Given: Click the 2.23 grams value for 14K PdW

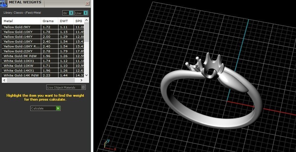Looking at the screenshot, I should [46, 75].
